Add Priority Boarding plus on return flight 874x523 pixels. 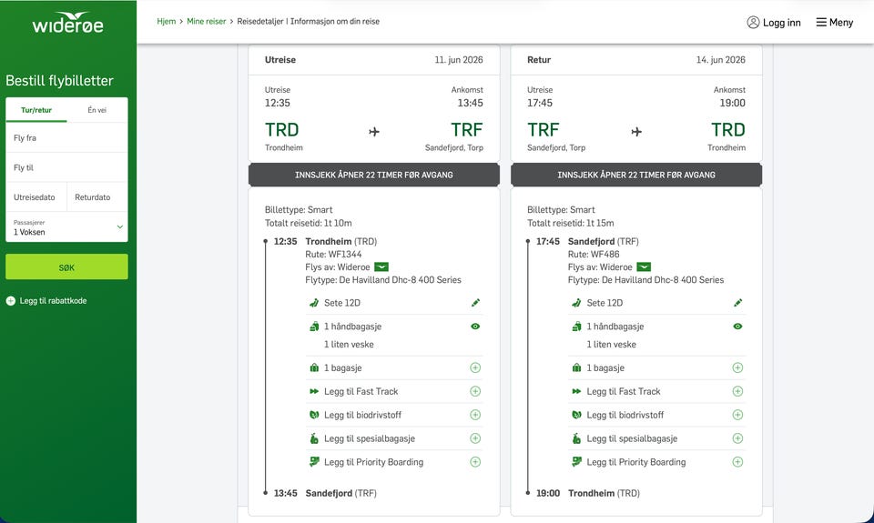(x=737, y=462)
